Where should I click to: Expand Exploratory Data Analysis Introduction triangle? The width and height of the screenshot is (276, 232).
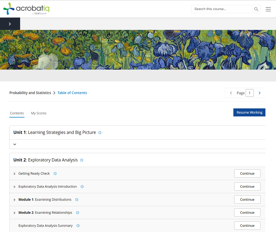[x=15, y=187]
